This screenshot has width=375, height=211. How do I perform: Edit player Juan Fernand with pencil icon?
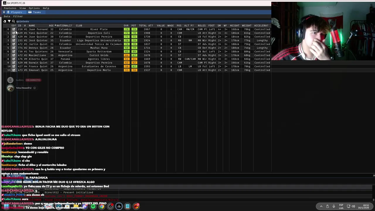tap(14, 29)
